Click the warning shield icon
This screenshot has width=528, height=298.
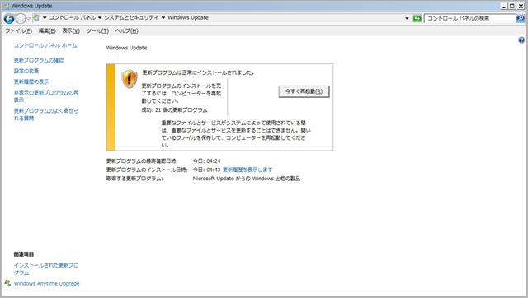click(x=130, y=79)
